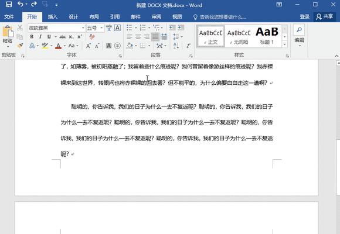Apply text highlight color (yellow)

tap(45, 46)
